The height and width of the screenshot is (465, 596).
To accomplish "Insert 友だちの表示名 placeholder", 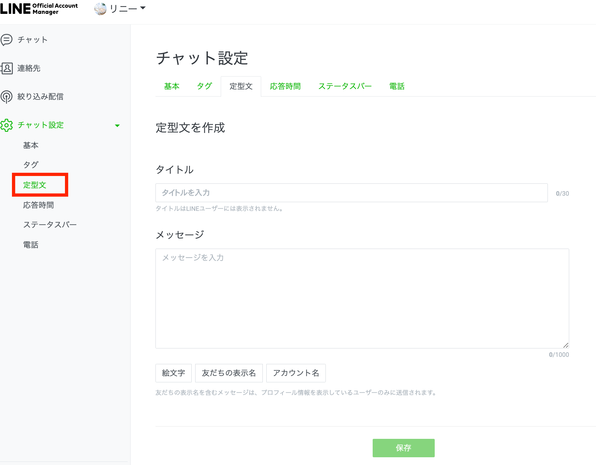I will pos(229,373).
